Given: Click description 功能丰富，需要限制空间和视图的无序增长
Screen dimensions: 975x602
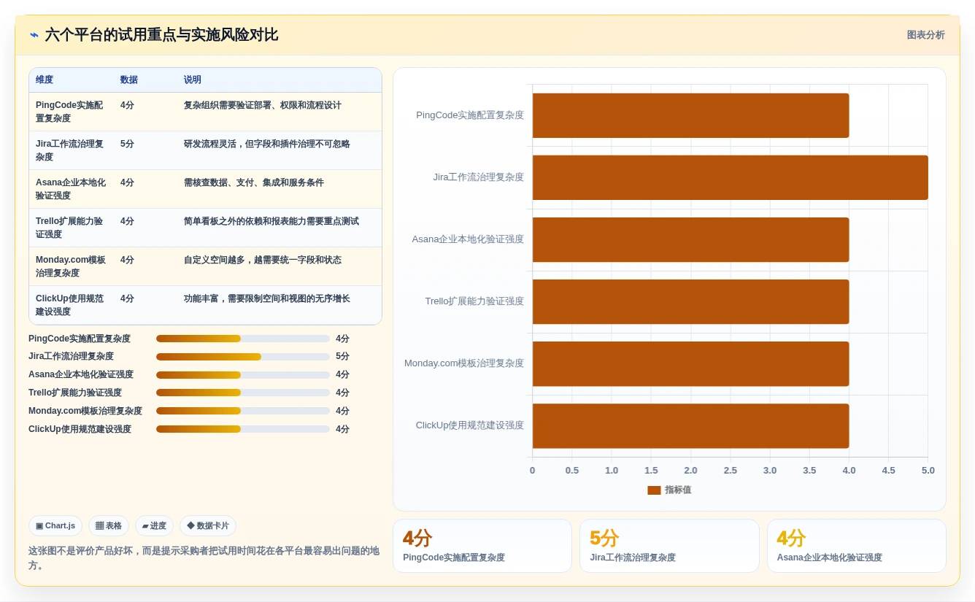Looking at the screenshot, I should tap(267, 298).
